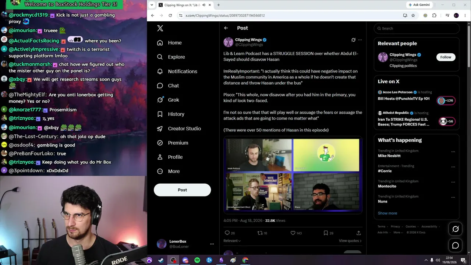Open options for Nuns trend
471x265 pixels.
tap(453, 197)
